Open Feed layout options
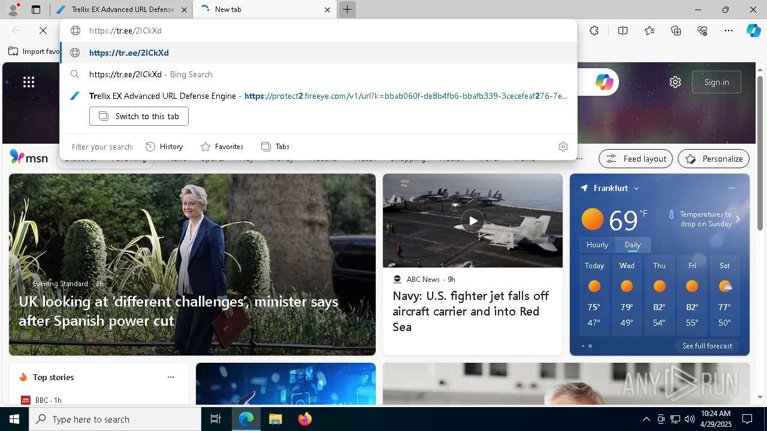The width and height of the screenshot is (767, 431). (x=636, y=159)
